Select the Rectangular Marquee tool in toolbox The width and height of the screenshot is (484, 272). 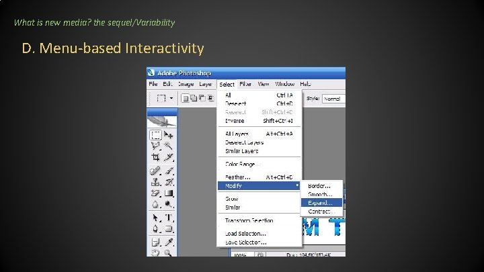point(155,135)
